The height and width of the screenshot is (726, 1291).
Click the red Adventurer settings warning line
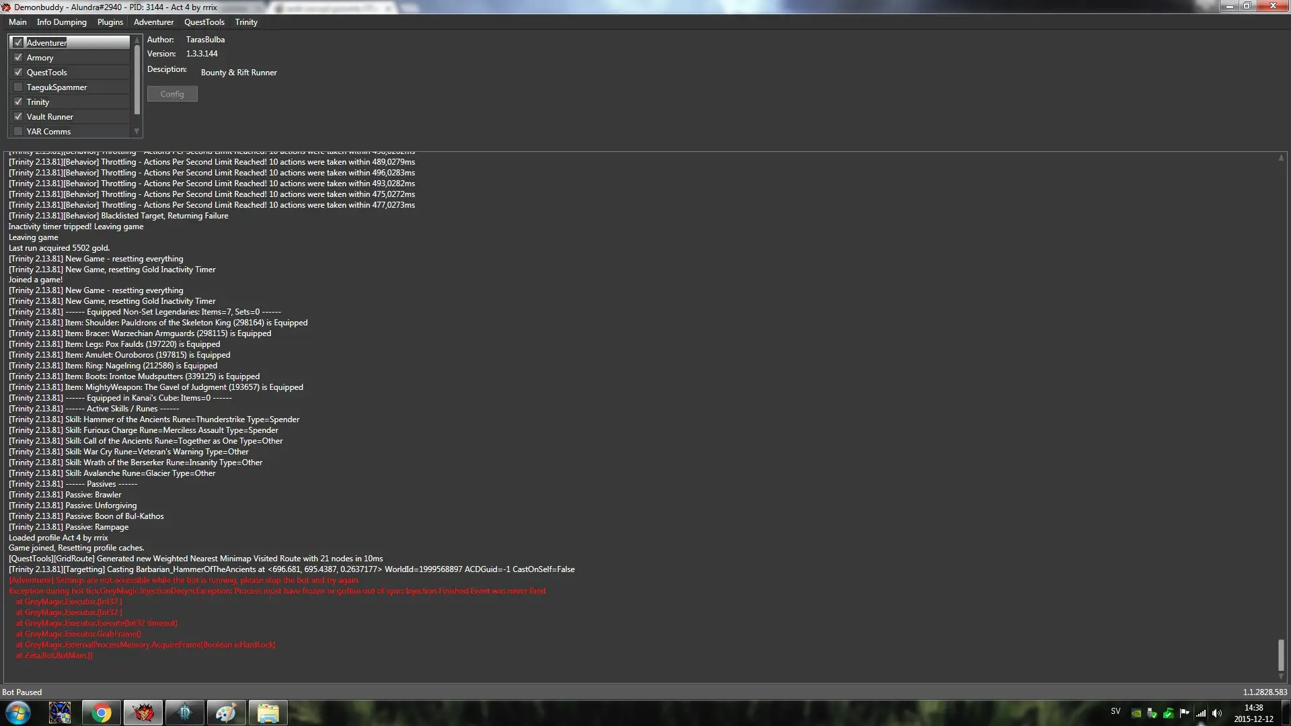coord(184,580)
